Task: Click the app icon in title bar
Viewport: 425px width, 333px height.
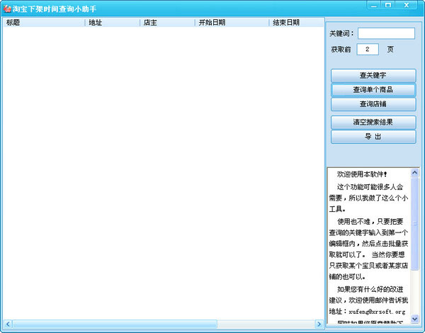Action: point(7,9)
